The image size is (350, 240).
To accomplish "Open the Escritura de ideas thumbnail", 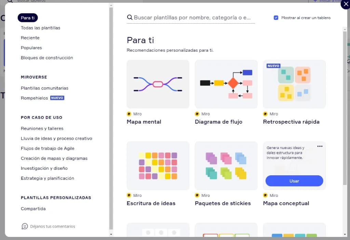I will [158, 166].
